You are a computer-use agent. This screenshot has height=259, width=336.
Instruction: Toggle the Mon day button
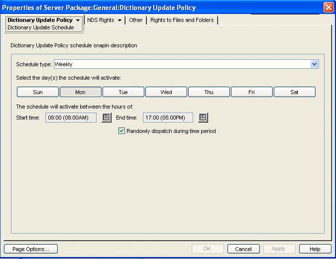[x=81, y=92]
